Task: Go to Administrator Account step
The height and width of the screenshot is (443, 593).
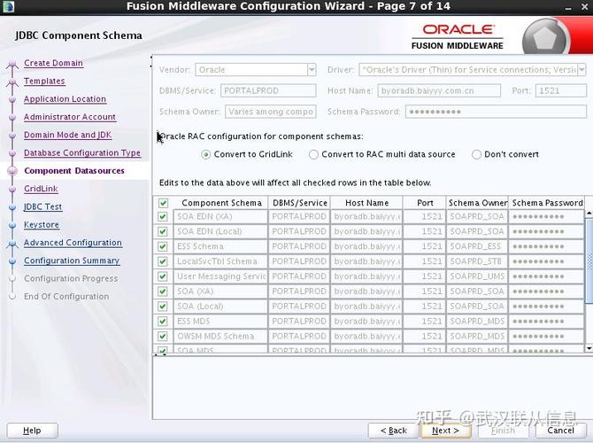Action: (70, 117)
